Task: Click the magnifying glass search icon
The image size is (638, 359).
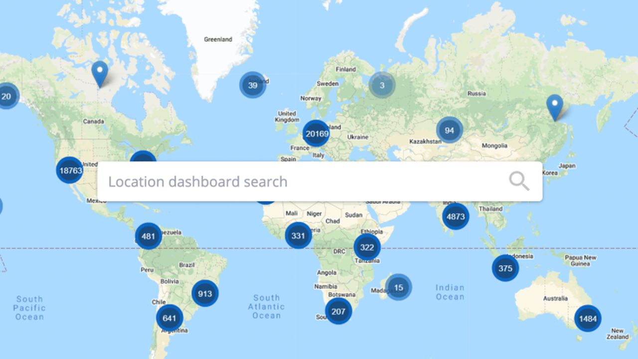Action: 519,181
